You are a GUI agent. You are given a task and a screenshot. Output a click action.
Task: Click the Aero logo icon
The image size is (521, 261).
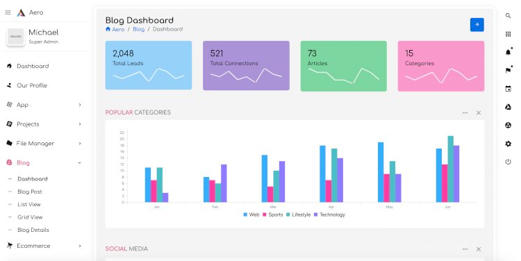point(21,12)
